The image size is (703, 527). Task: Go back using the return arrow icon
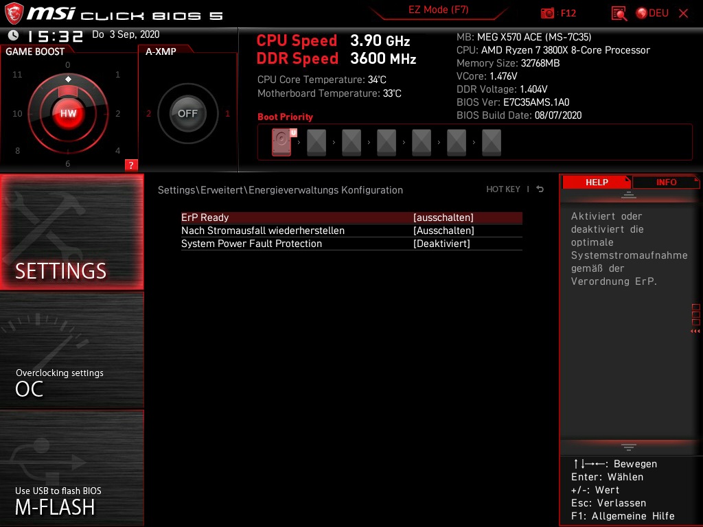coord(540,189)
